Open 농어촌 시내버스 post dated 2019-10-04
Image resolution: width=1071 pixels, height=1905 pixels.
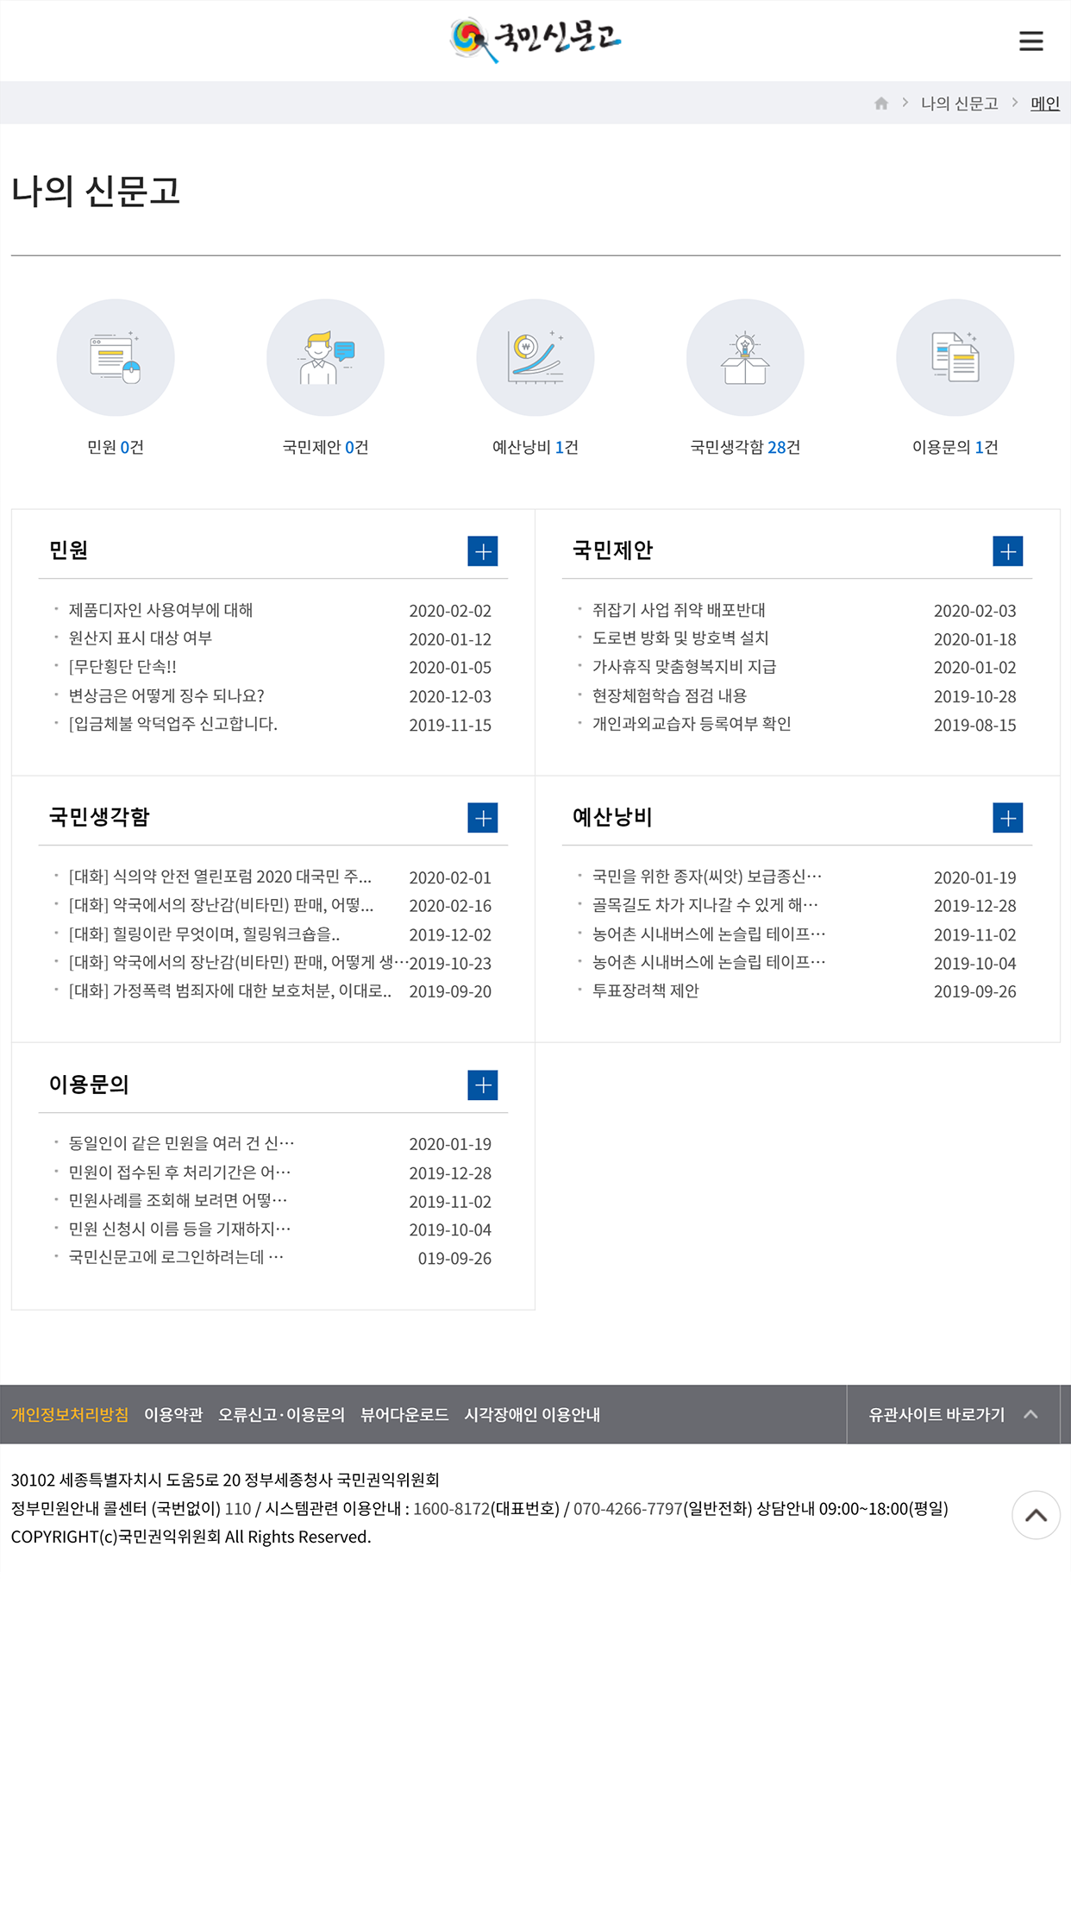click(709, 963)
